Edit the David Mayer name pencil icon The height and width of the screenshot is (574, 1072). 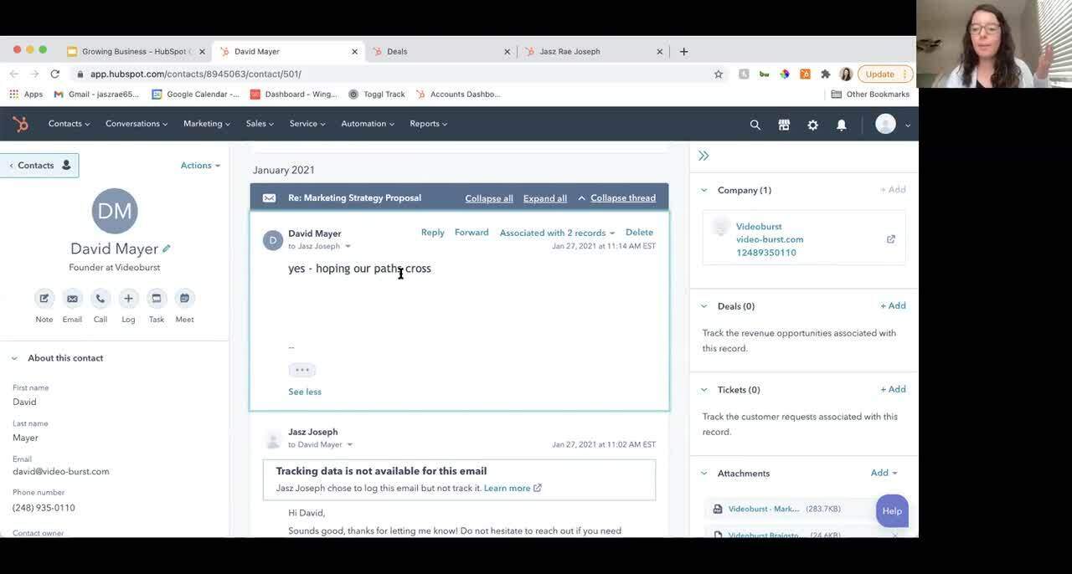tap(167, 249)
